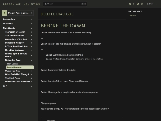Open the Tumblr link icon
Image resolution: width=161 pixels, height=121 pixels.
click(x=134, y=4)
